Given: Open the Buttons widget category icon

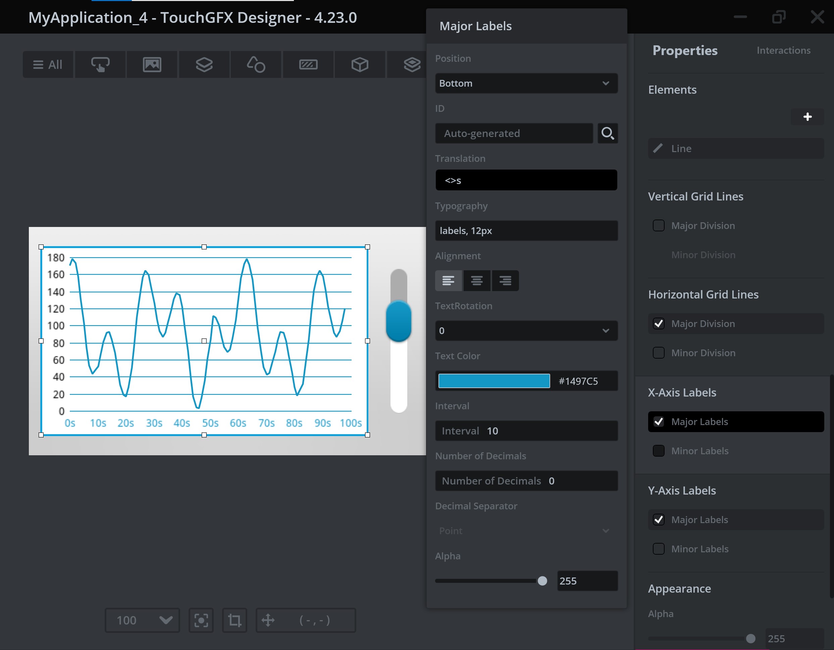Looking at the screenshot, I should coord(100,64).
